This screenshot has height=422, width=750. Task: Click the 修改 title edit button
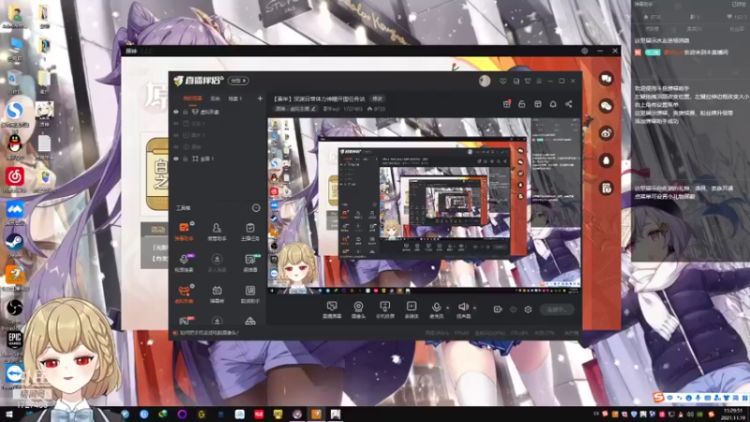pyautogui.click(x=378, y=99)
